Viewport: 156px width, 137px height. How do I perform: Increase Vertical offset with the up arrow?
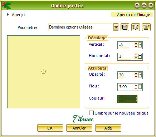(x=136, y=44)
